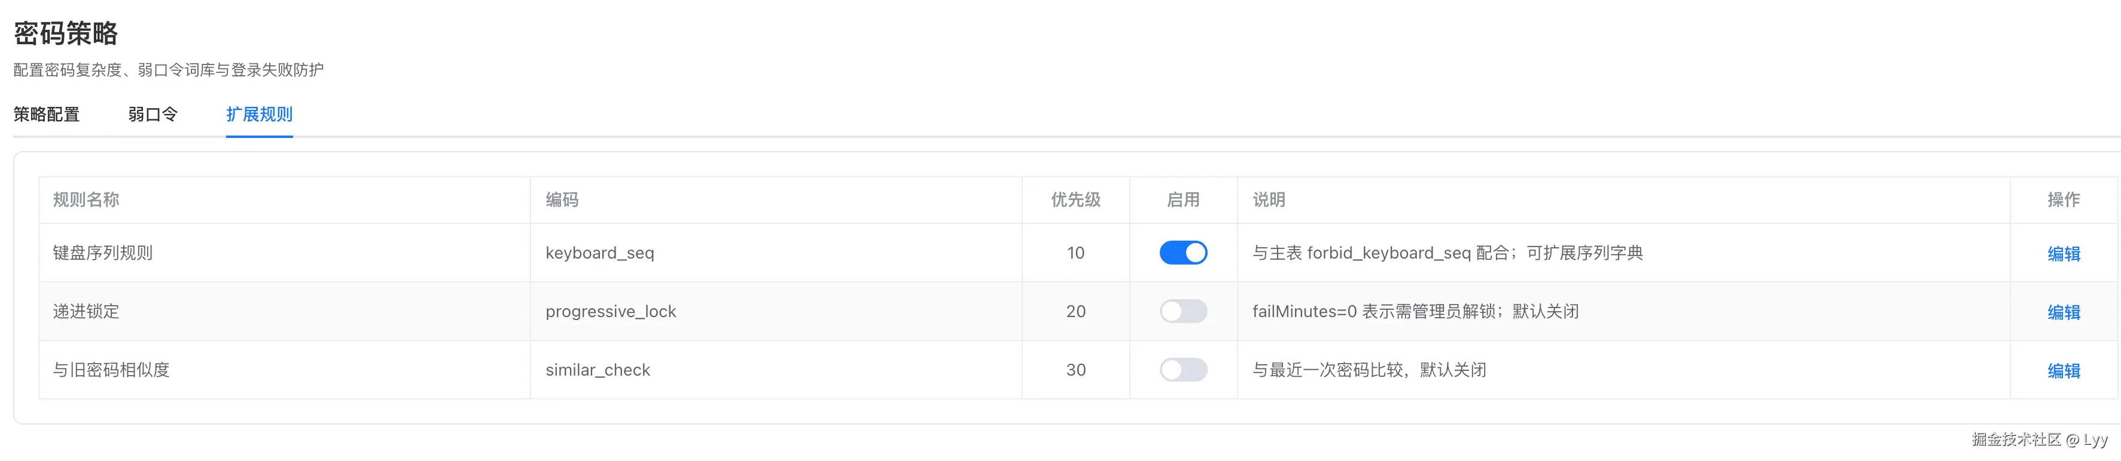The image size is (2121, 461).
Task: Click 编辑 for 递进锁定 row
Action: point(2064,312)
